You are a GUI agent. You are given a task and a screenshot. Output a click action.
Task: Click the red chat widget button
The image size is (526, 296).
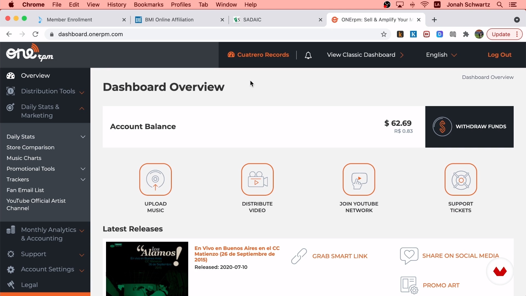[500, 272]
